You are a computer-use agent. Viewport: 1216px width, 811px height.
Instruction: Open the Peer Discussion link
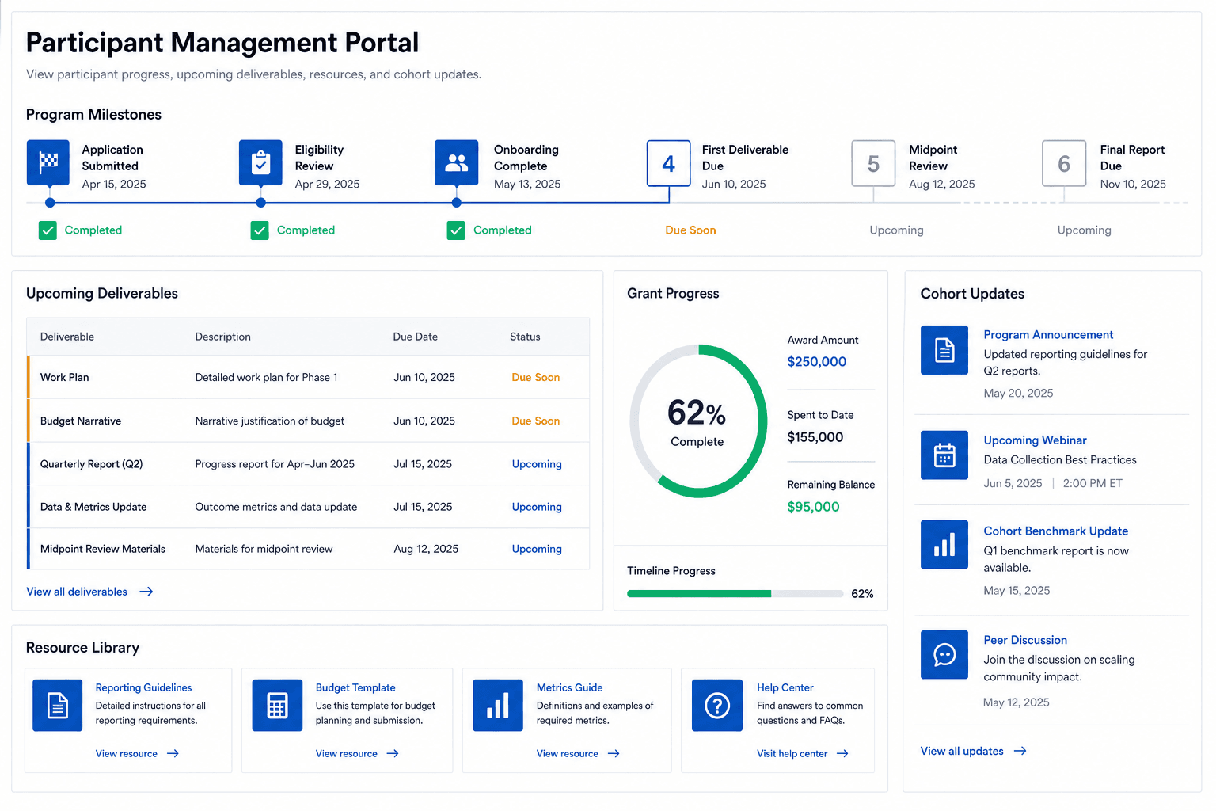point(1025,640)
